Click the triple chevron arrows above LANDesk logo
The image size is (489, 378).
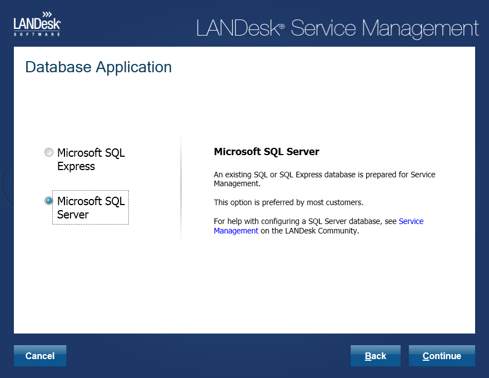[x=47, y=14]
